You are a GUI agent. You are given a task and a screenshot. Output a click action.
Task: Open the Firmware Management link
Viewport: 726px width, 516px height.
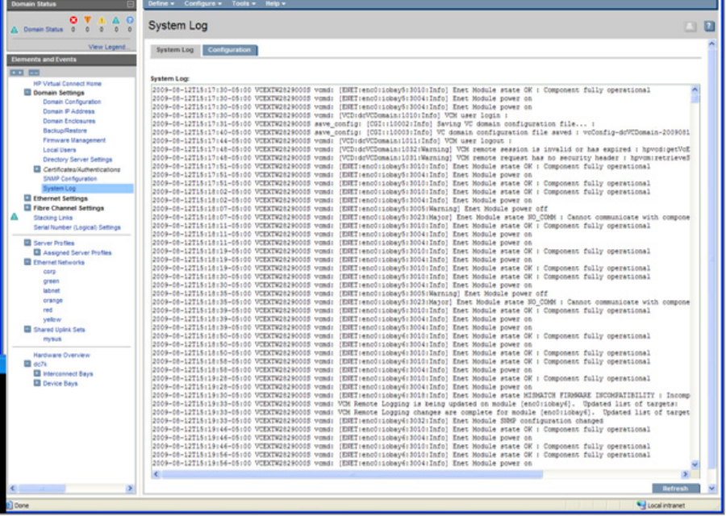73,140
